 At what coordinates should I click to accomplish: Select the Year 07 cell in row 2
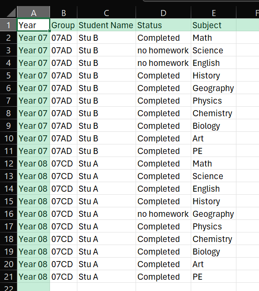coord(33,38)
